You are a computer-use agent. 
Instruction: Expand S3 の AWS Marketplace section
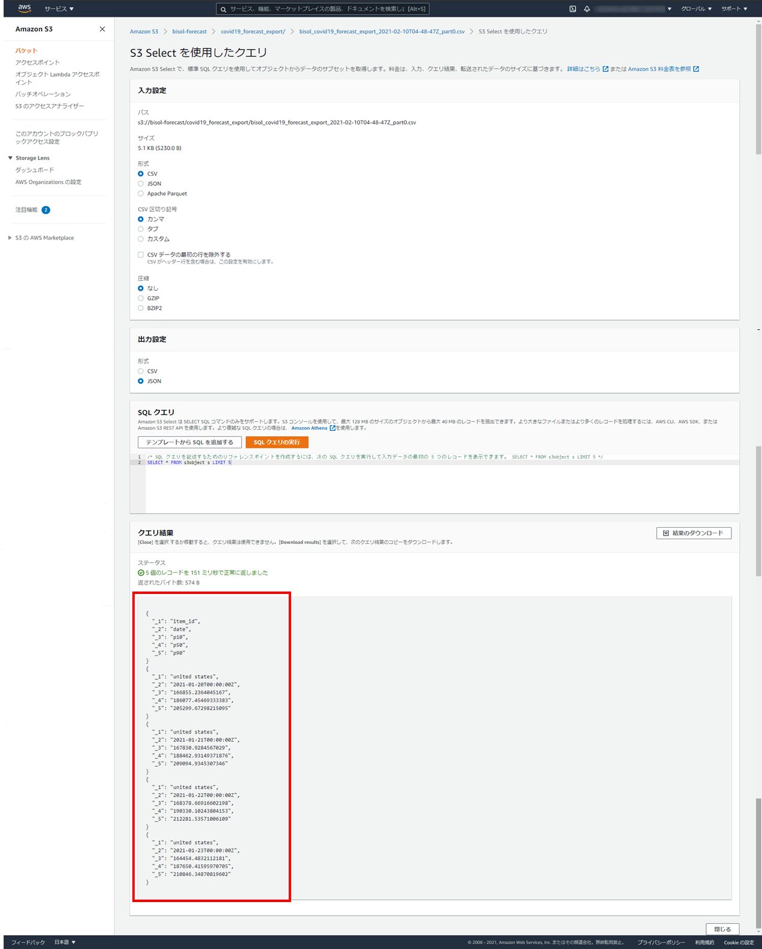(10, 238)
